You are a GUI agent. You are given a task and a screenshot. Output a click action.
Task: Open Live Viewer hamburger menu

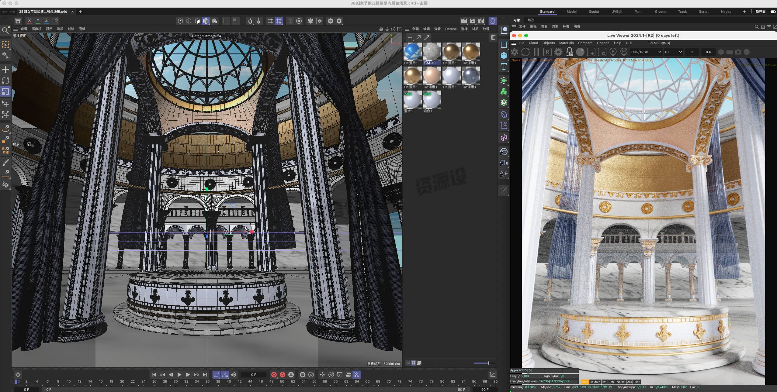click(x=514, y=43)
